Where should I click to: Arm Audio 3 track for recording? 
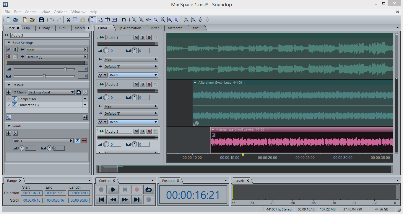click(x=149, y=131)
